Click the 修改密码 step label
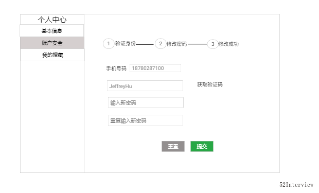Image resolution: width=319 pixels, height=193 pixels. (176, 44)
